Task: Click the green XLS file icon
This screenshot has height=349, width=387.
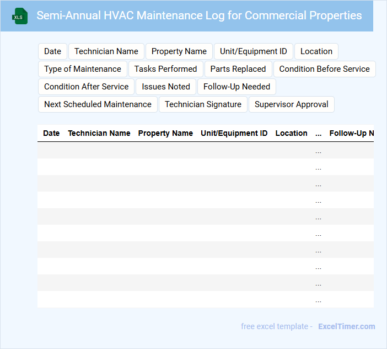Action: coord(20,16)
